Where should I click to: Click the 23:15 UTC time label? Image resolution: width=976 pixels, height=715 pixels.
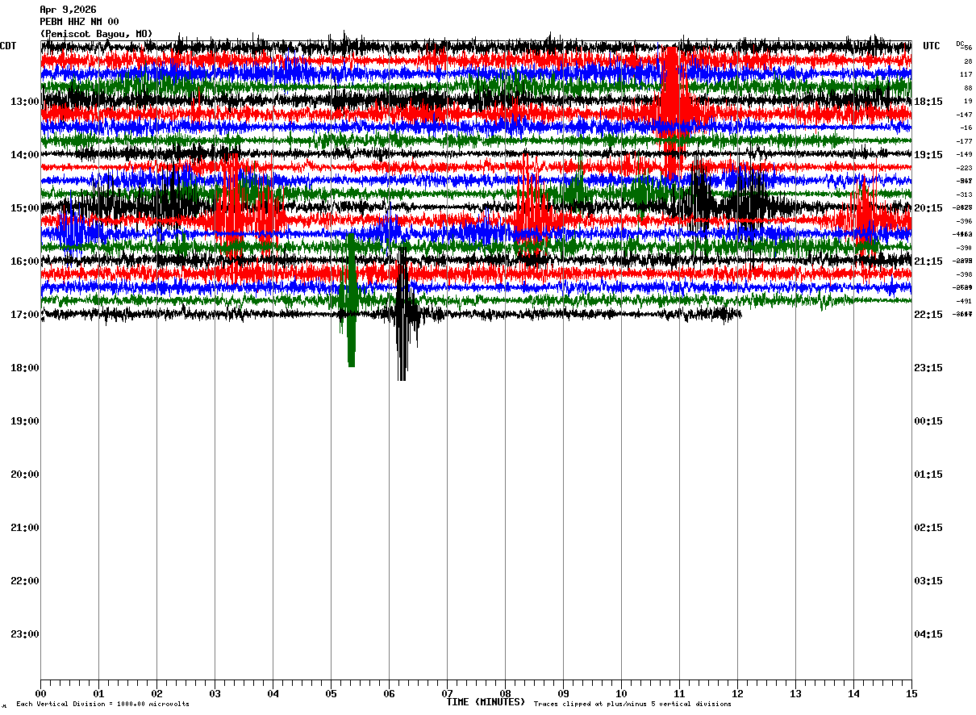click(x=928, y=368)
